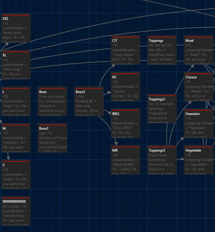Click the Base3 passage card
The image size is (215, 232).
coord(89,101)
